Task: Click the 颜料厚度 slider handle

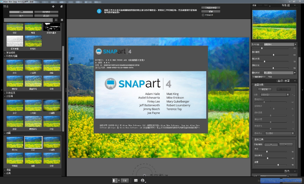Action: coord(273,55)
